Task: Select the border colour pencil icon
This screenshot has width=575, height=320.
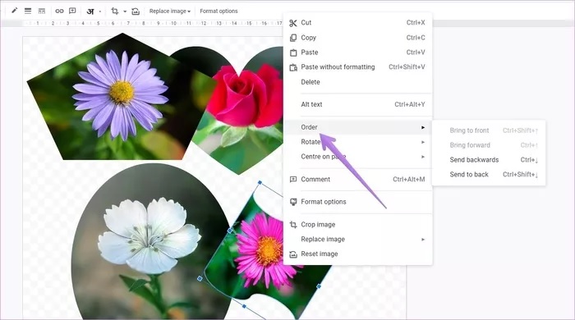Action: [14, 11]
